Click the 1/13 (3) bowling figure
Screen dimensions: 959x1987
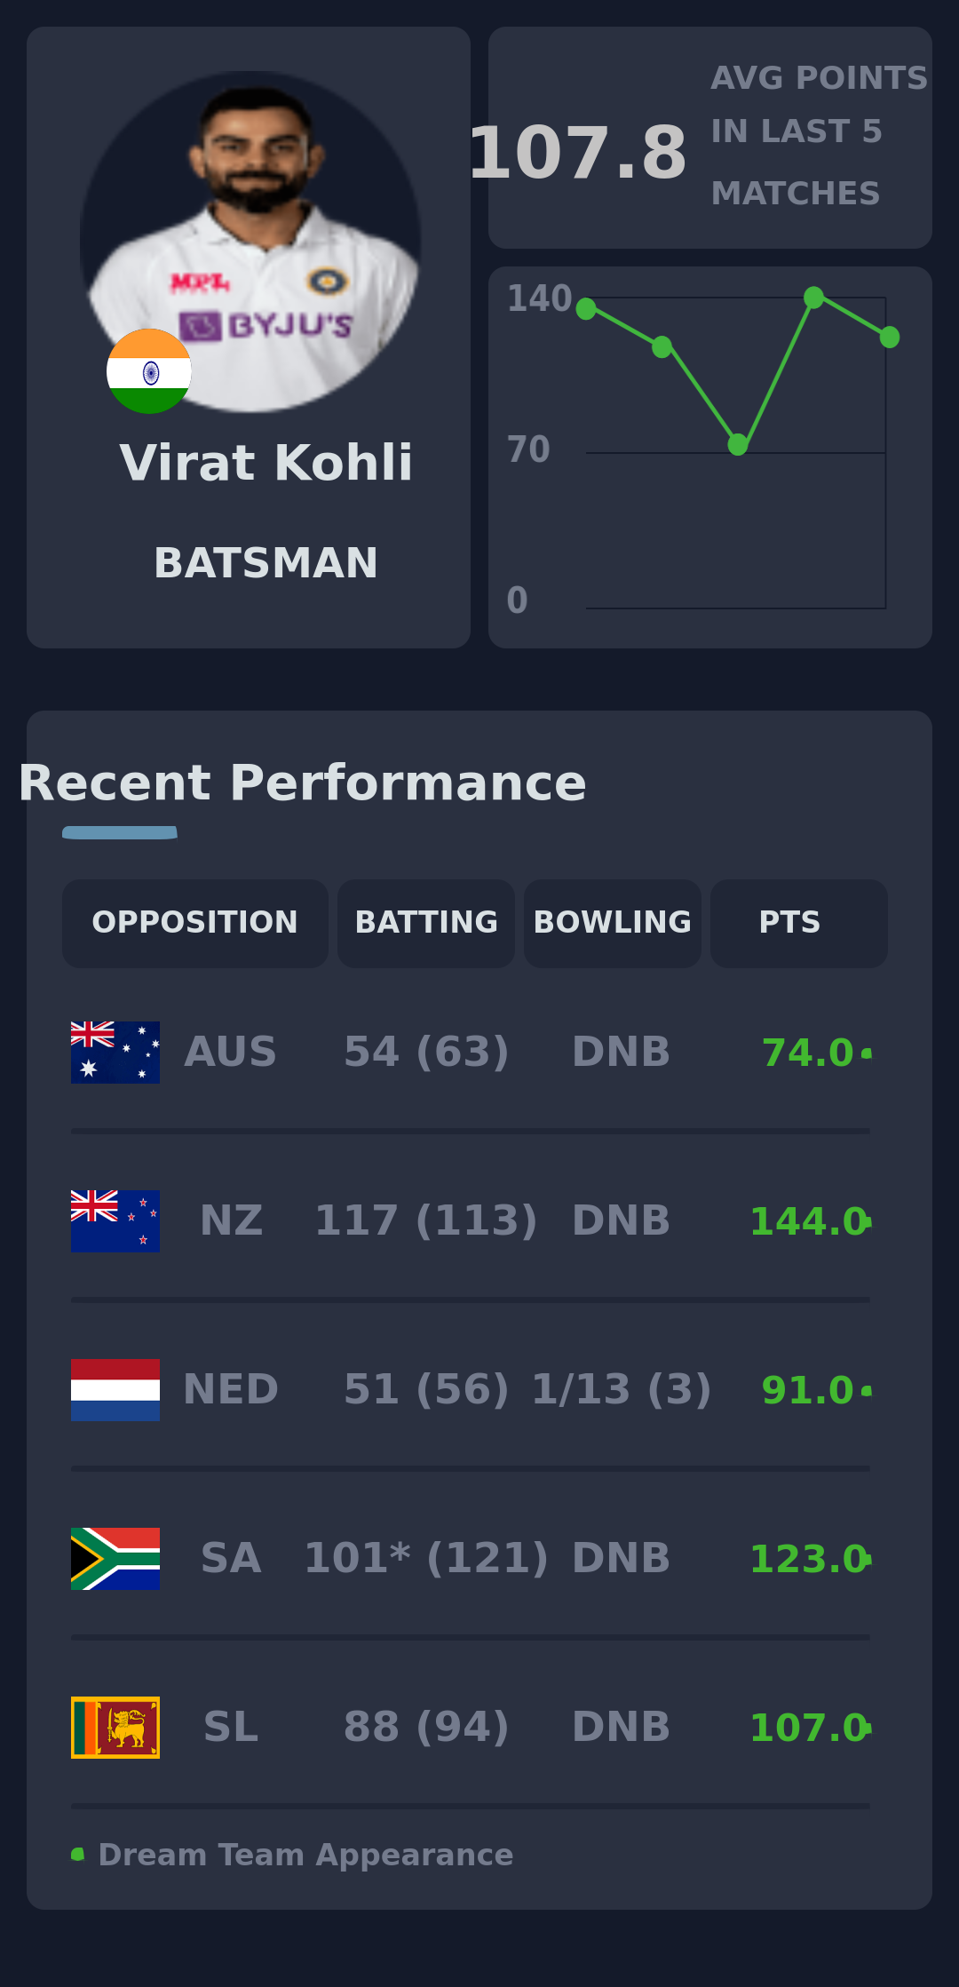[x=622, y=1389]
